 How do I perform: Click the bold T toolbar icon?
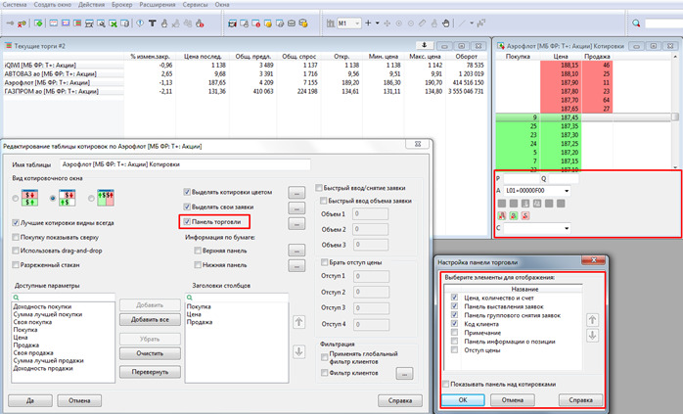click(x=152, y=23)
